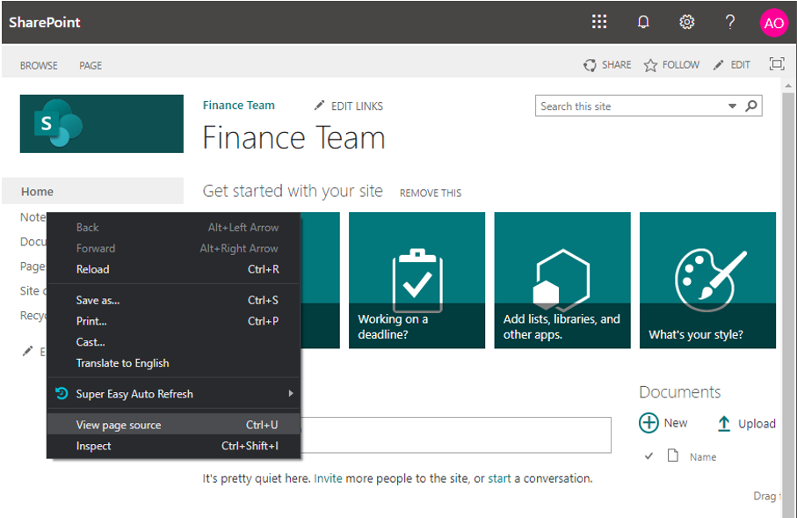797x518 pixels.
Task: Open the What's your style tile
Action: click(707, 281)
